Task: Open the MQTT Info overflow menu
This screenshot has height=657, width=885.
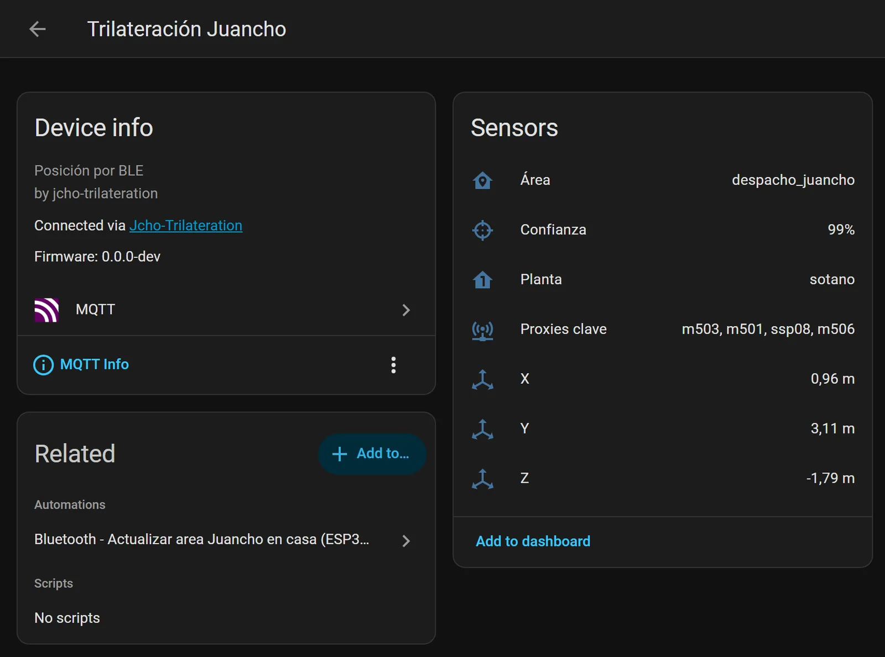Action: tap(393, 365)
